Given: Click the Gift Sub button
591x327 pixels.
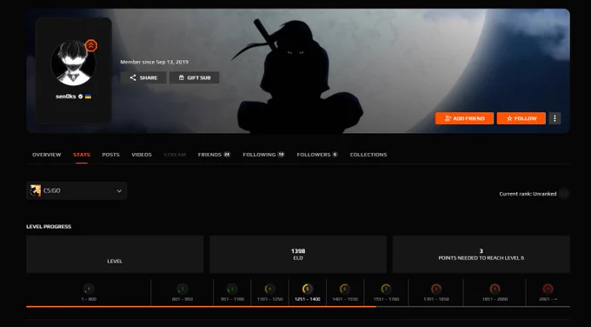Looking at the screenshot, I should point(194,77).
